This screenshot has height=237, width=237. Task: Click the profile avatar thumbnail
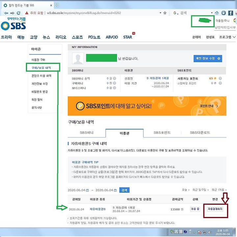(78, 59)
